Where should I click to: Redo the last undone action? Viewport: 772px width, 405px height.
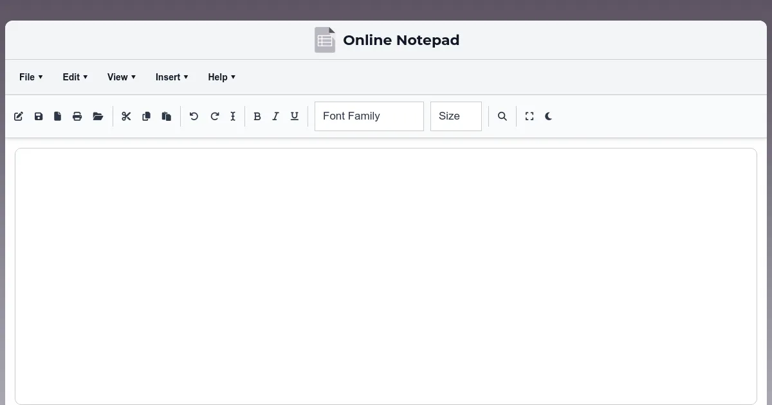pos(214,116)
